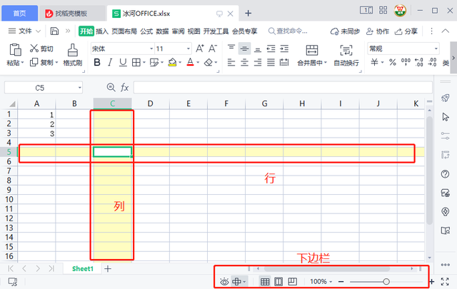Image resolution: width=457 pixels, height=289 pixels.
Task: Click the clear formatting eraser icon
Action: 208,62
